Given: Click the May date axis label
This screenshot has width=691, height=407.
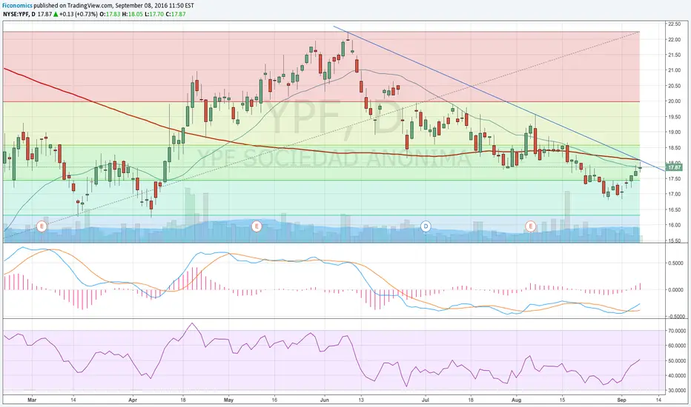Looking at the screenshot, I should pos(228,400).
